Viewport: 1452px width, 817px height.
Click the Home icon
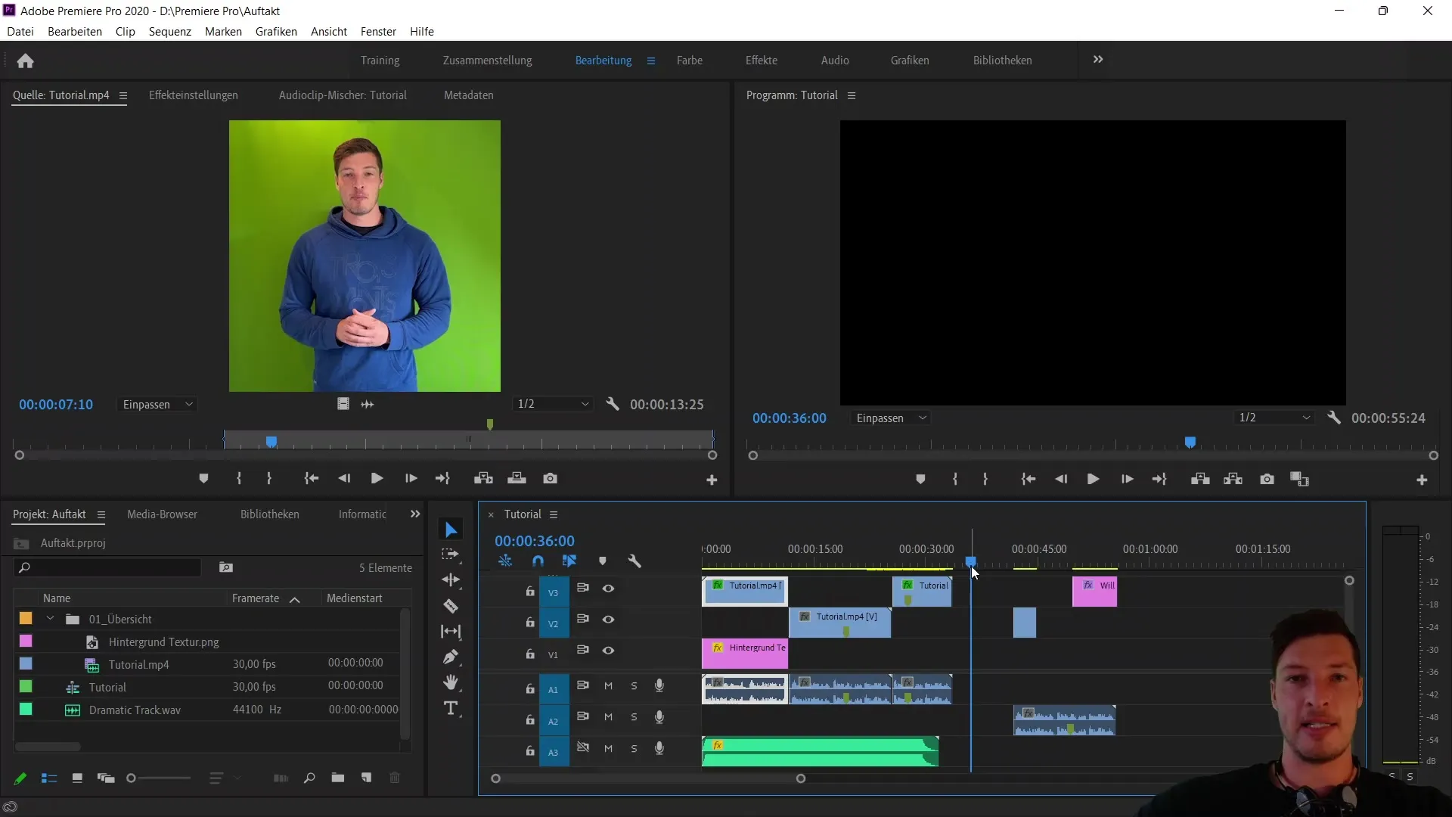[25, 61]
